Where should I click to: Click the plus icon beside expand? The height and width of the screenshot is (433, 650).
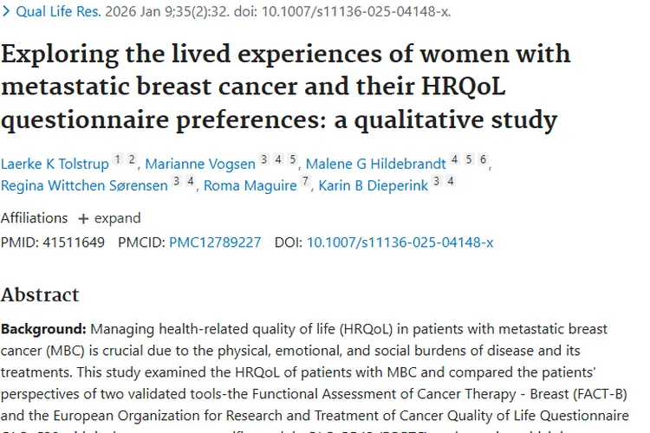pos(83,218)
